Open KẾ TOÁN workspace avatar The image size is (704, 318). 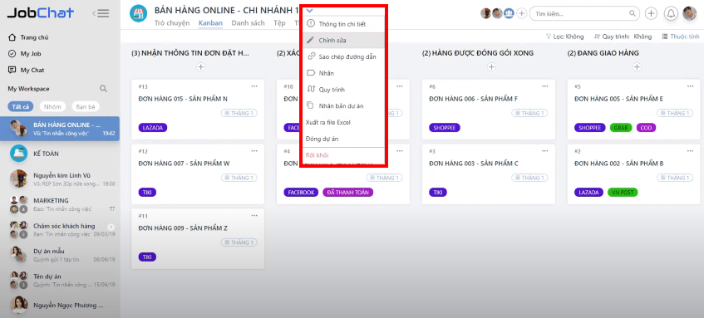(x=19, y=154)
